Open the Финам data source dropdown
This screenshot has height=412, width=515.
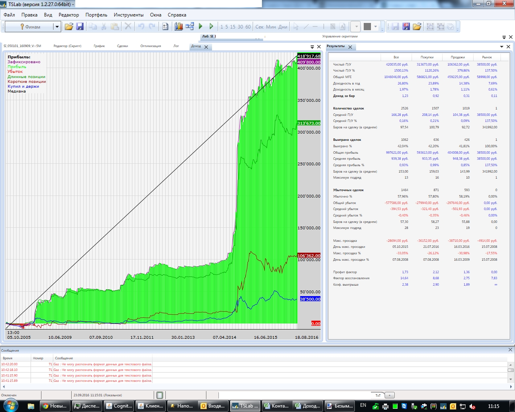(57, 27)
